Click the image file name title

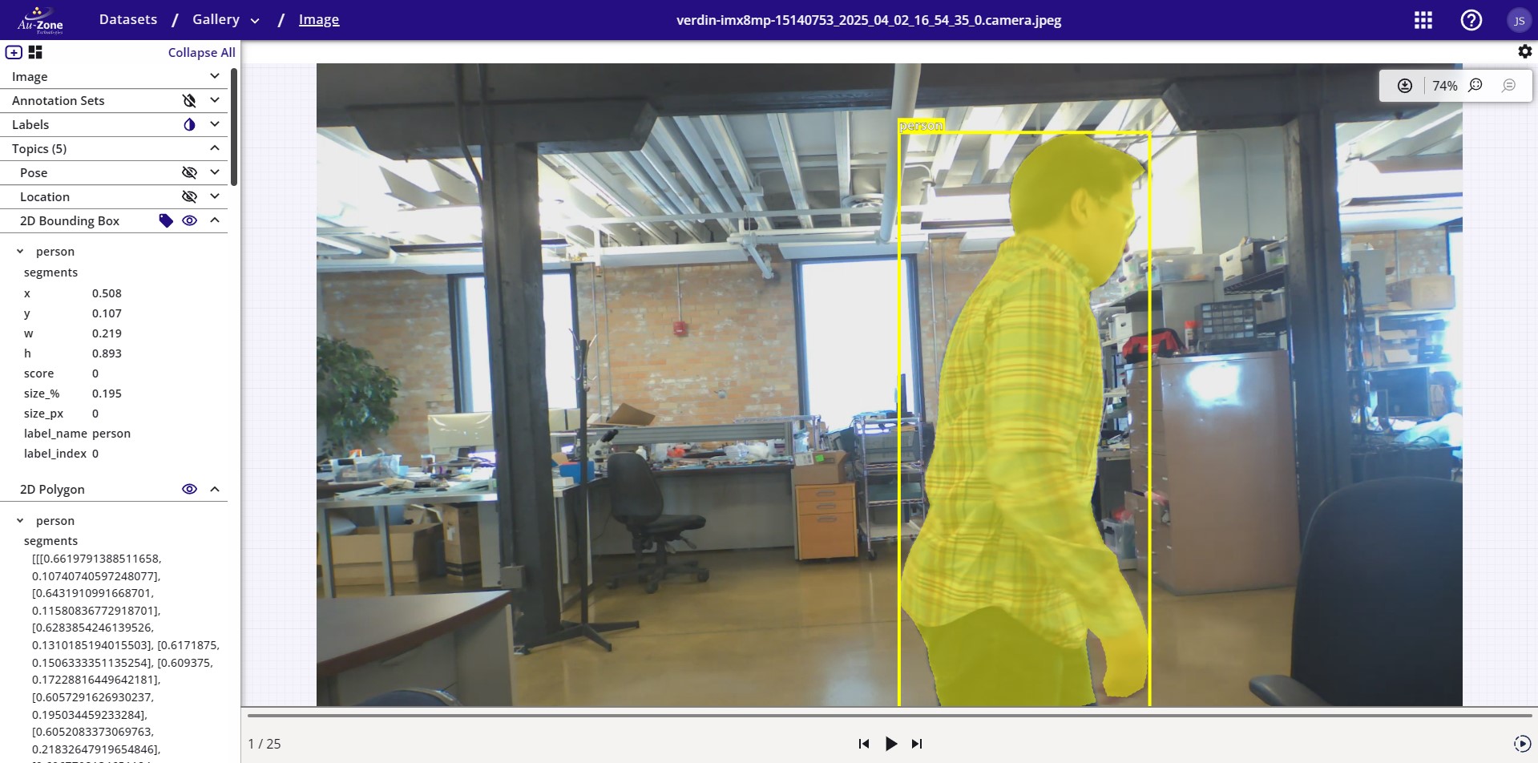click(869, 20)
